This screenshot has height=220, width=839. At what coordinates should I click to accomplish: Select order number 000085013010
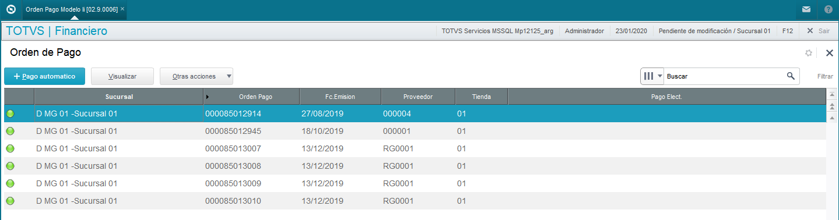233,201
